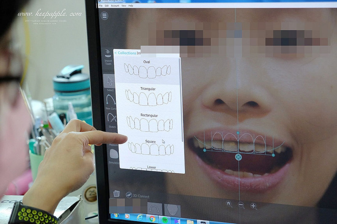Screen dimensions: 337x224
Task: Open Google Chrome from taskbar
Action: 152,219
